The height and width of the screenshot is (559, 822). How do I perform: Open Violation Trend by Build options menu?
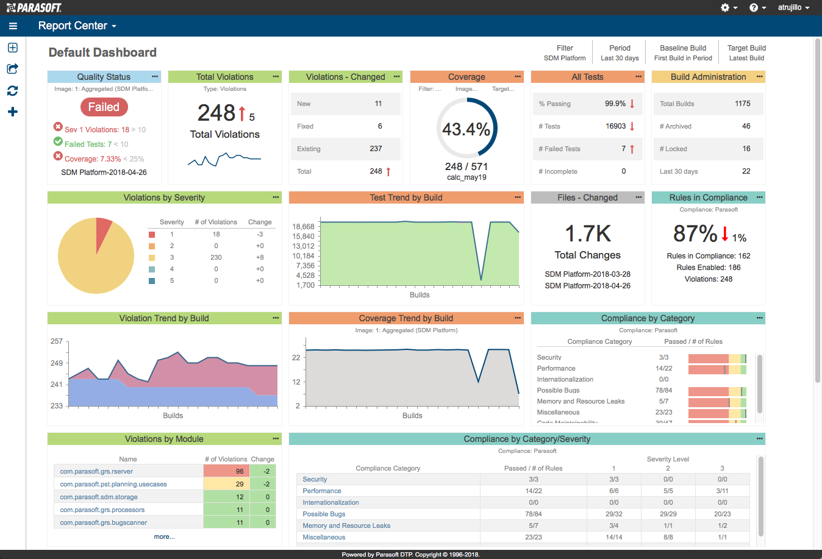coord(276,318)
